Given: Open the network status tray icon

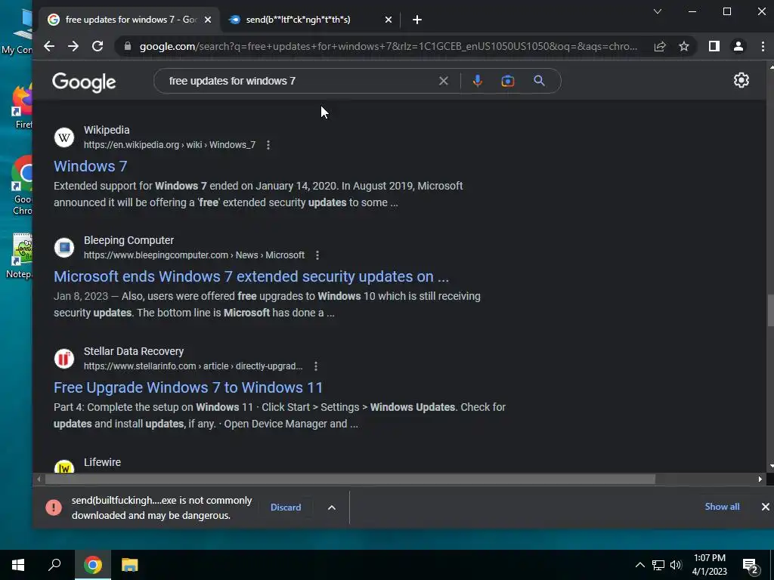Looking at the screenshot, I should pyautogui.click(x=658, y=565).
